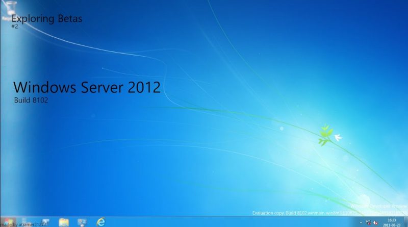This screenshot has height=227, width=408.
Task: Open the clock showing 16:23
Action: pyautogui.click(x=392, y=222)
